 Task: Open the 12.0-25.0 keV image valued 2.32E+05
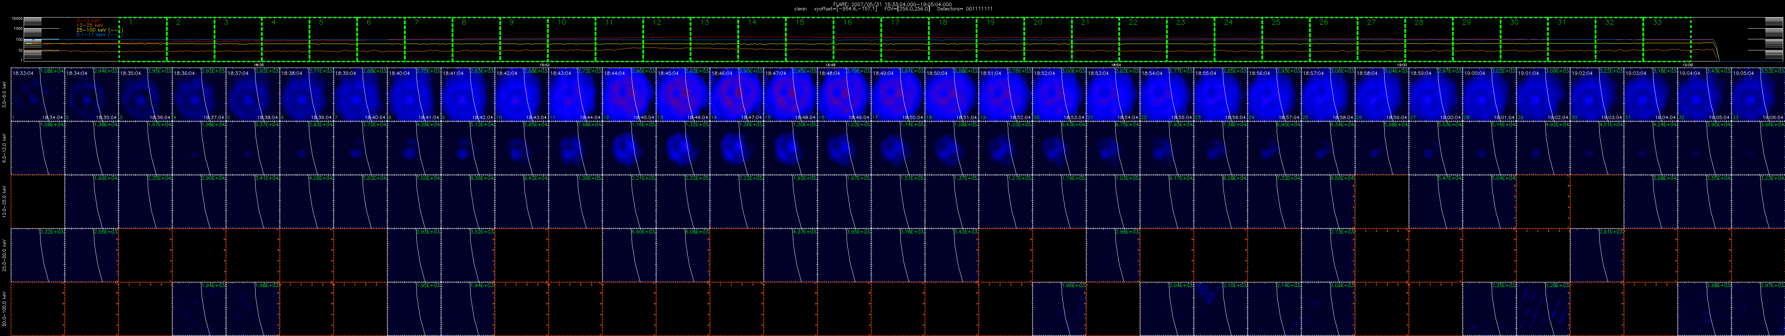683,201
